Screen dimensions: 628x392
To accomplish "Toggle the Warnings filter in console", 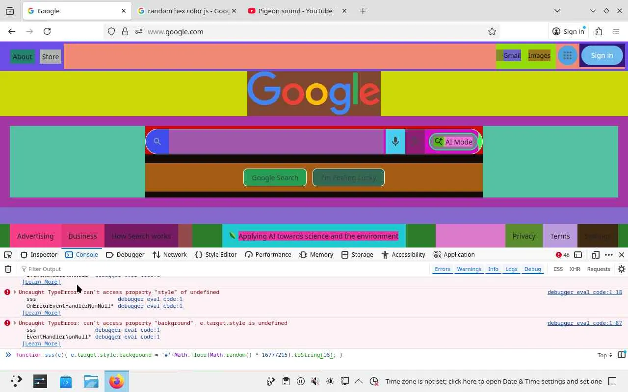I will [469, 269].
